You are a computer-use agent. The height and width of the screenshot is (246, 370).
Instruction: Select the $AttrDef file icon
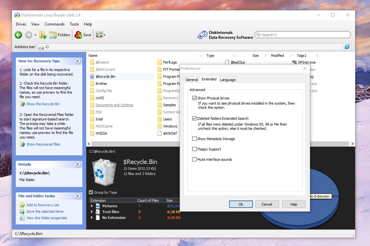[159, 133]
